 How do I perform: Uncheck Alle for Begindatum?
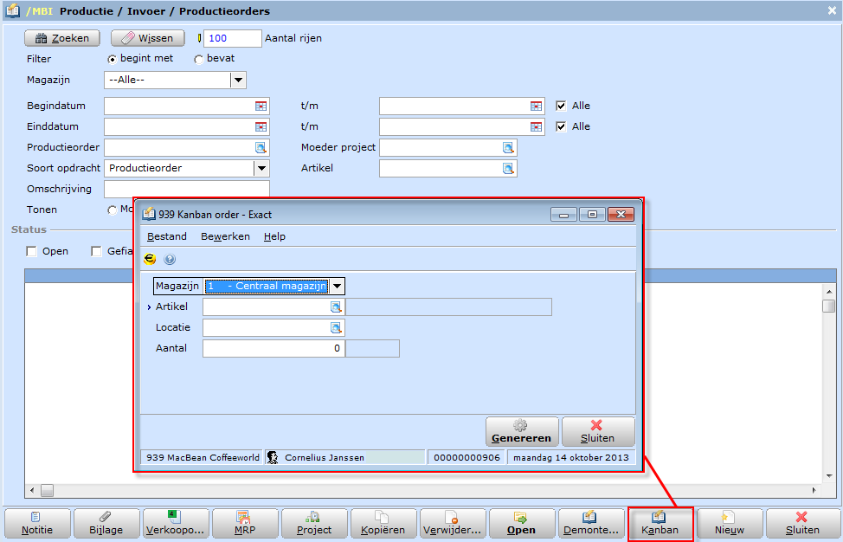pyautogui.click(x=562, y=106)
